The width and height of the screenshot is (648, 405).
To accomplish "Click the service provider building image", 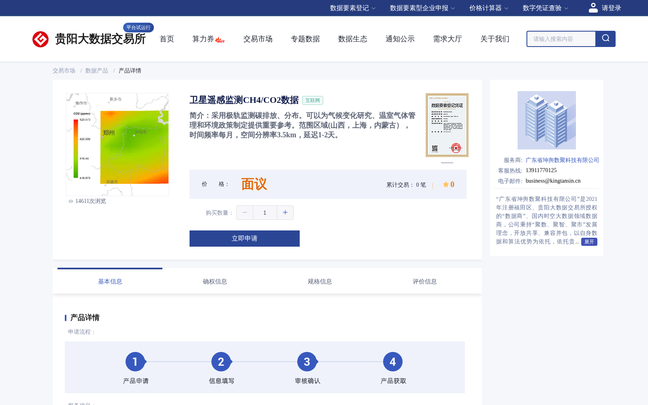I will (x=547, y=120).
